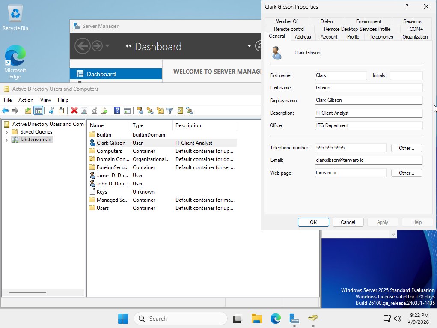Open Recycle Bin on desktop
This screenshot has height=328, width=437.
tap(15, 18)
